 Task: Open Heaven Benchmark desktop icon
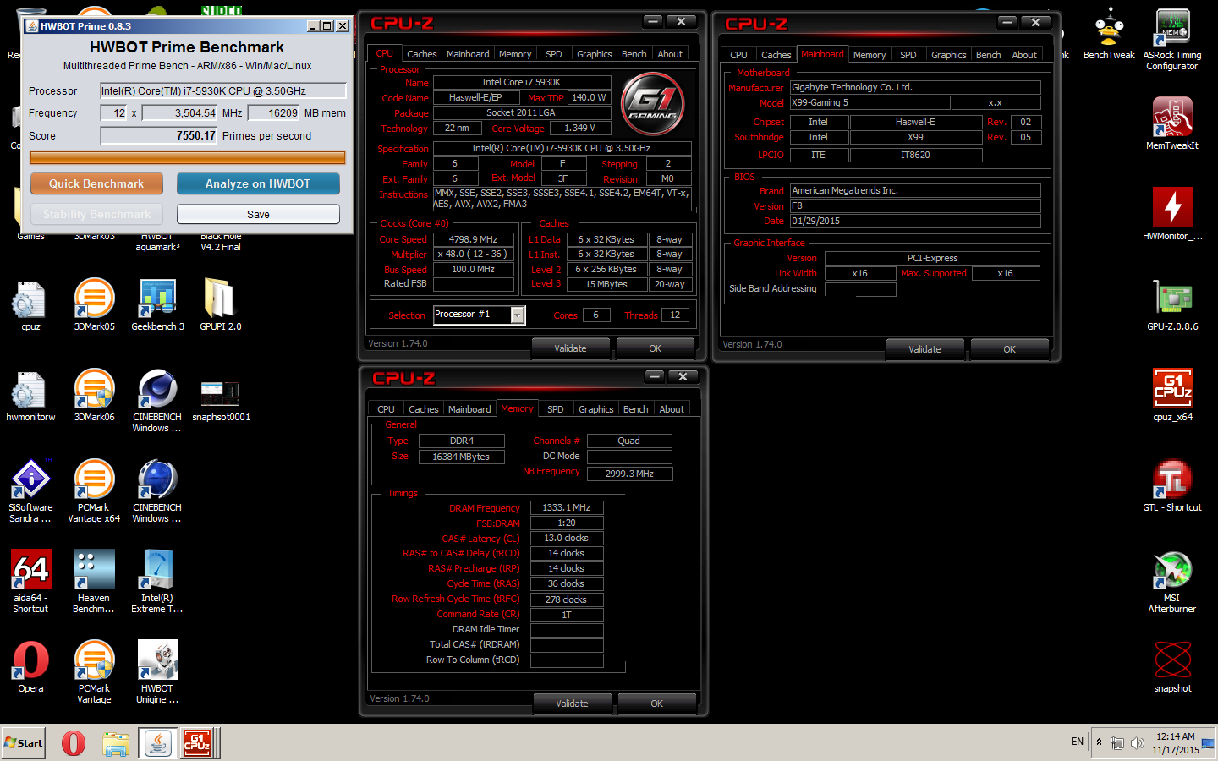coord(94,581)
